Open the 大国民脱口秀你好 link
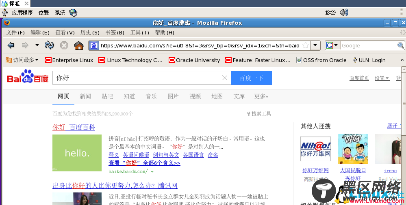This screenshot has height=205, width=406. 353,174
